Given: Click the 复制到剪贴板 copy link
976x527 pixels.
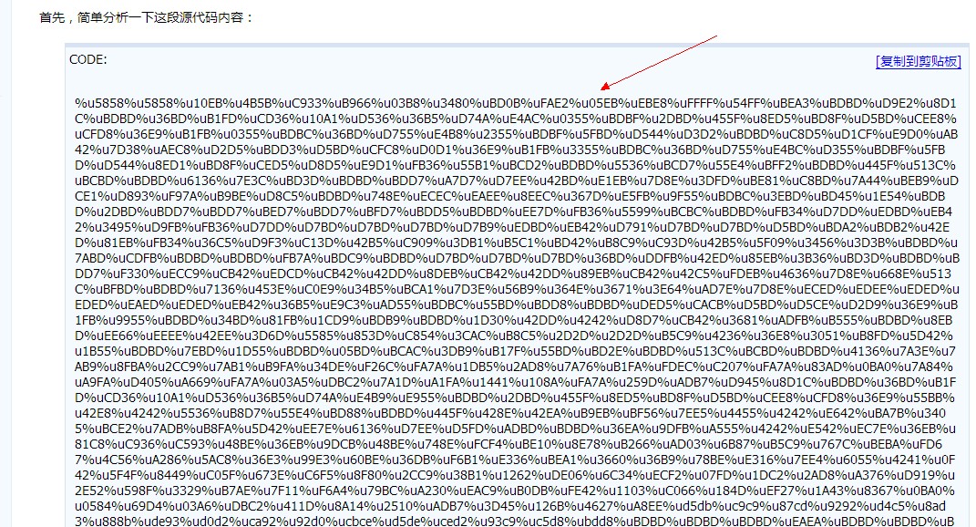Looking at the screenshot, I should coord(918,61).
